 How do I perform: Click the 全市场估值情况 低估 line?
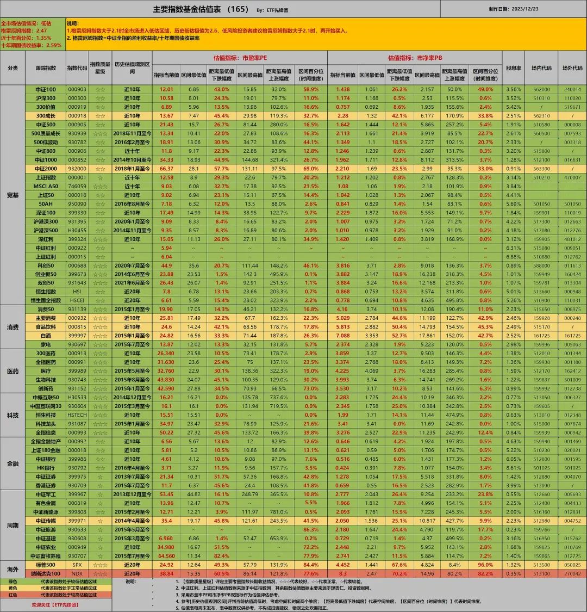tap(26, 23)
